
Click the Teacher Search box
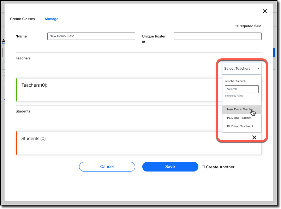pos(241,89)
